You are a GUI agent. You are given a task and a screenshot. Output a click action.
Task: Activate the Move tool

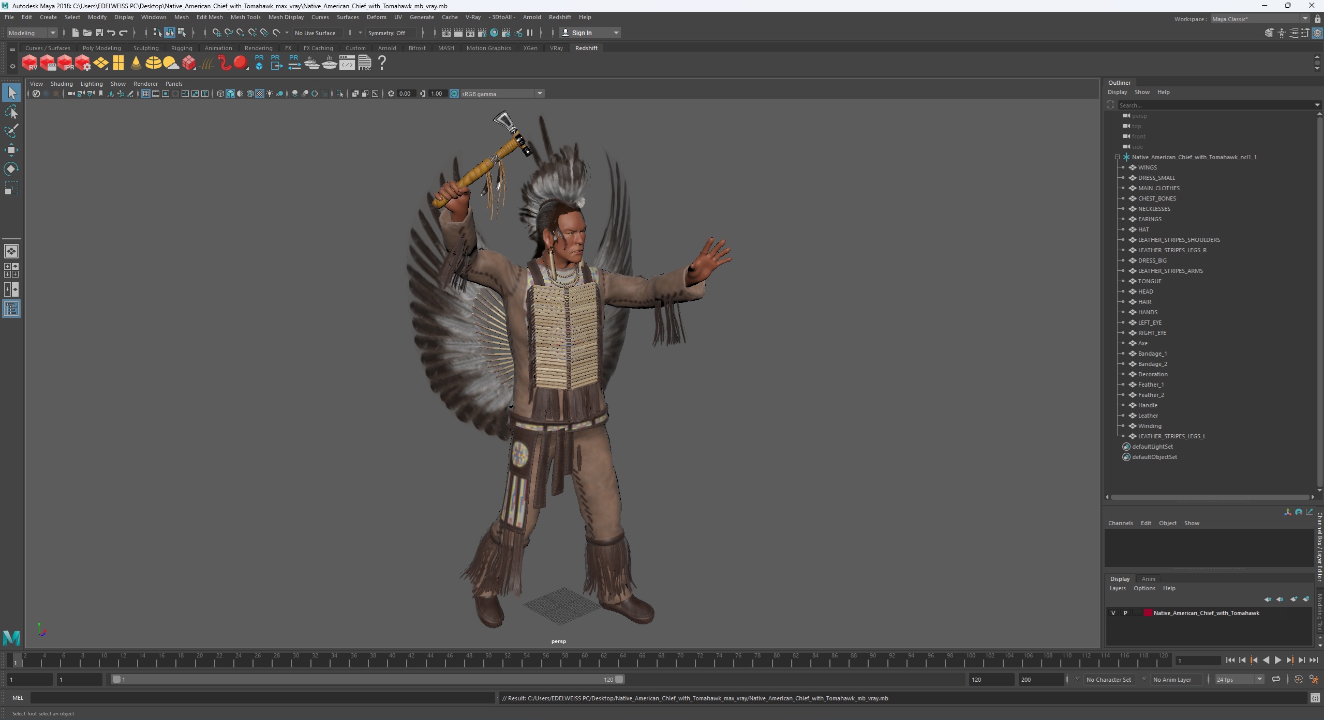click(x=11, y=150)
